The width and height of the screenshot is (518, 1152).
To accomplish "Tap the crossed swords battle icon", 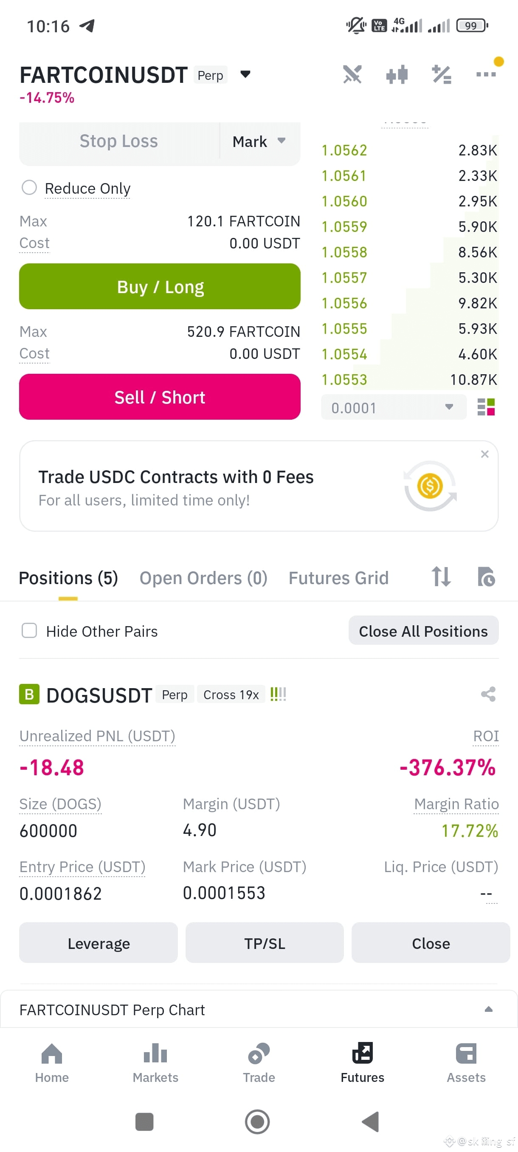I will point(352,75).
